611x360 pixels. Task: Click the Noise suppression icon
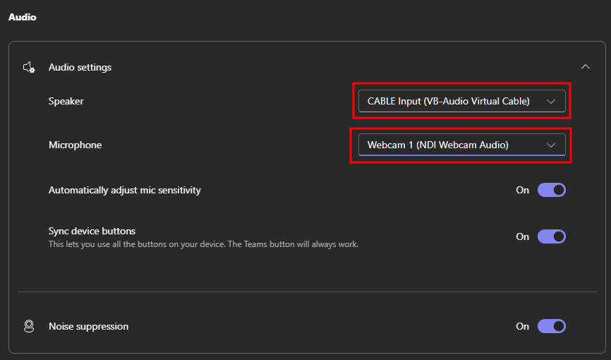29,326
